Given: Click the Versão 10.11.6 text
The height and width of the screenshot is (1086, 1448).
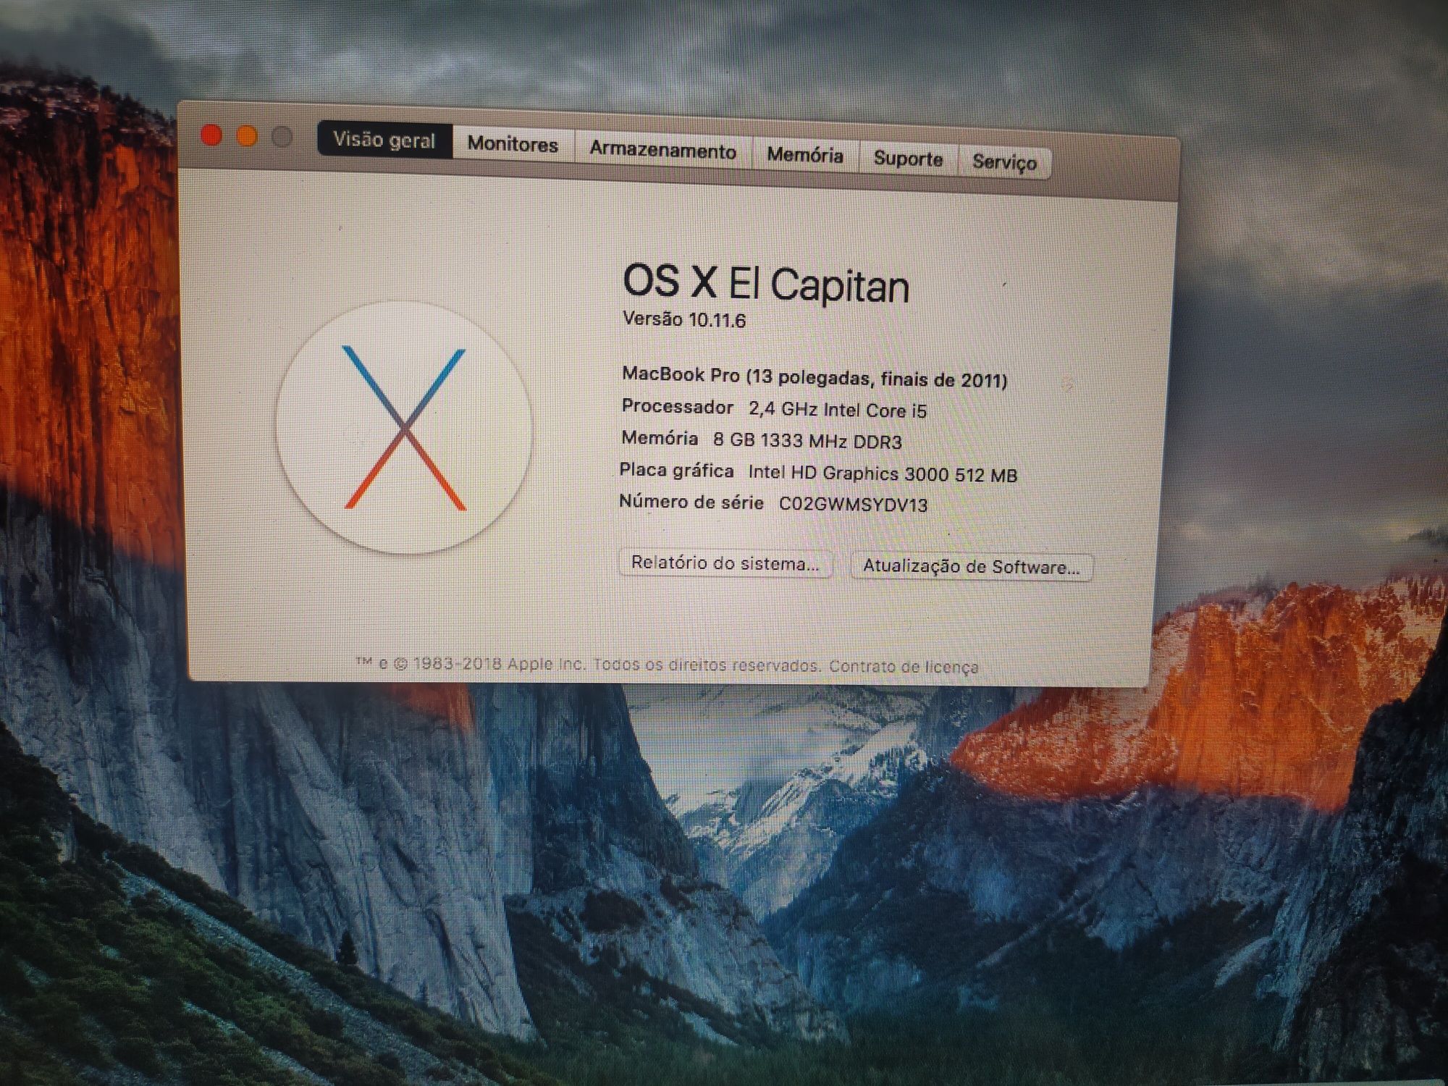Looking at the screenshot, I should [x=684, y=319].
